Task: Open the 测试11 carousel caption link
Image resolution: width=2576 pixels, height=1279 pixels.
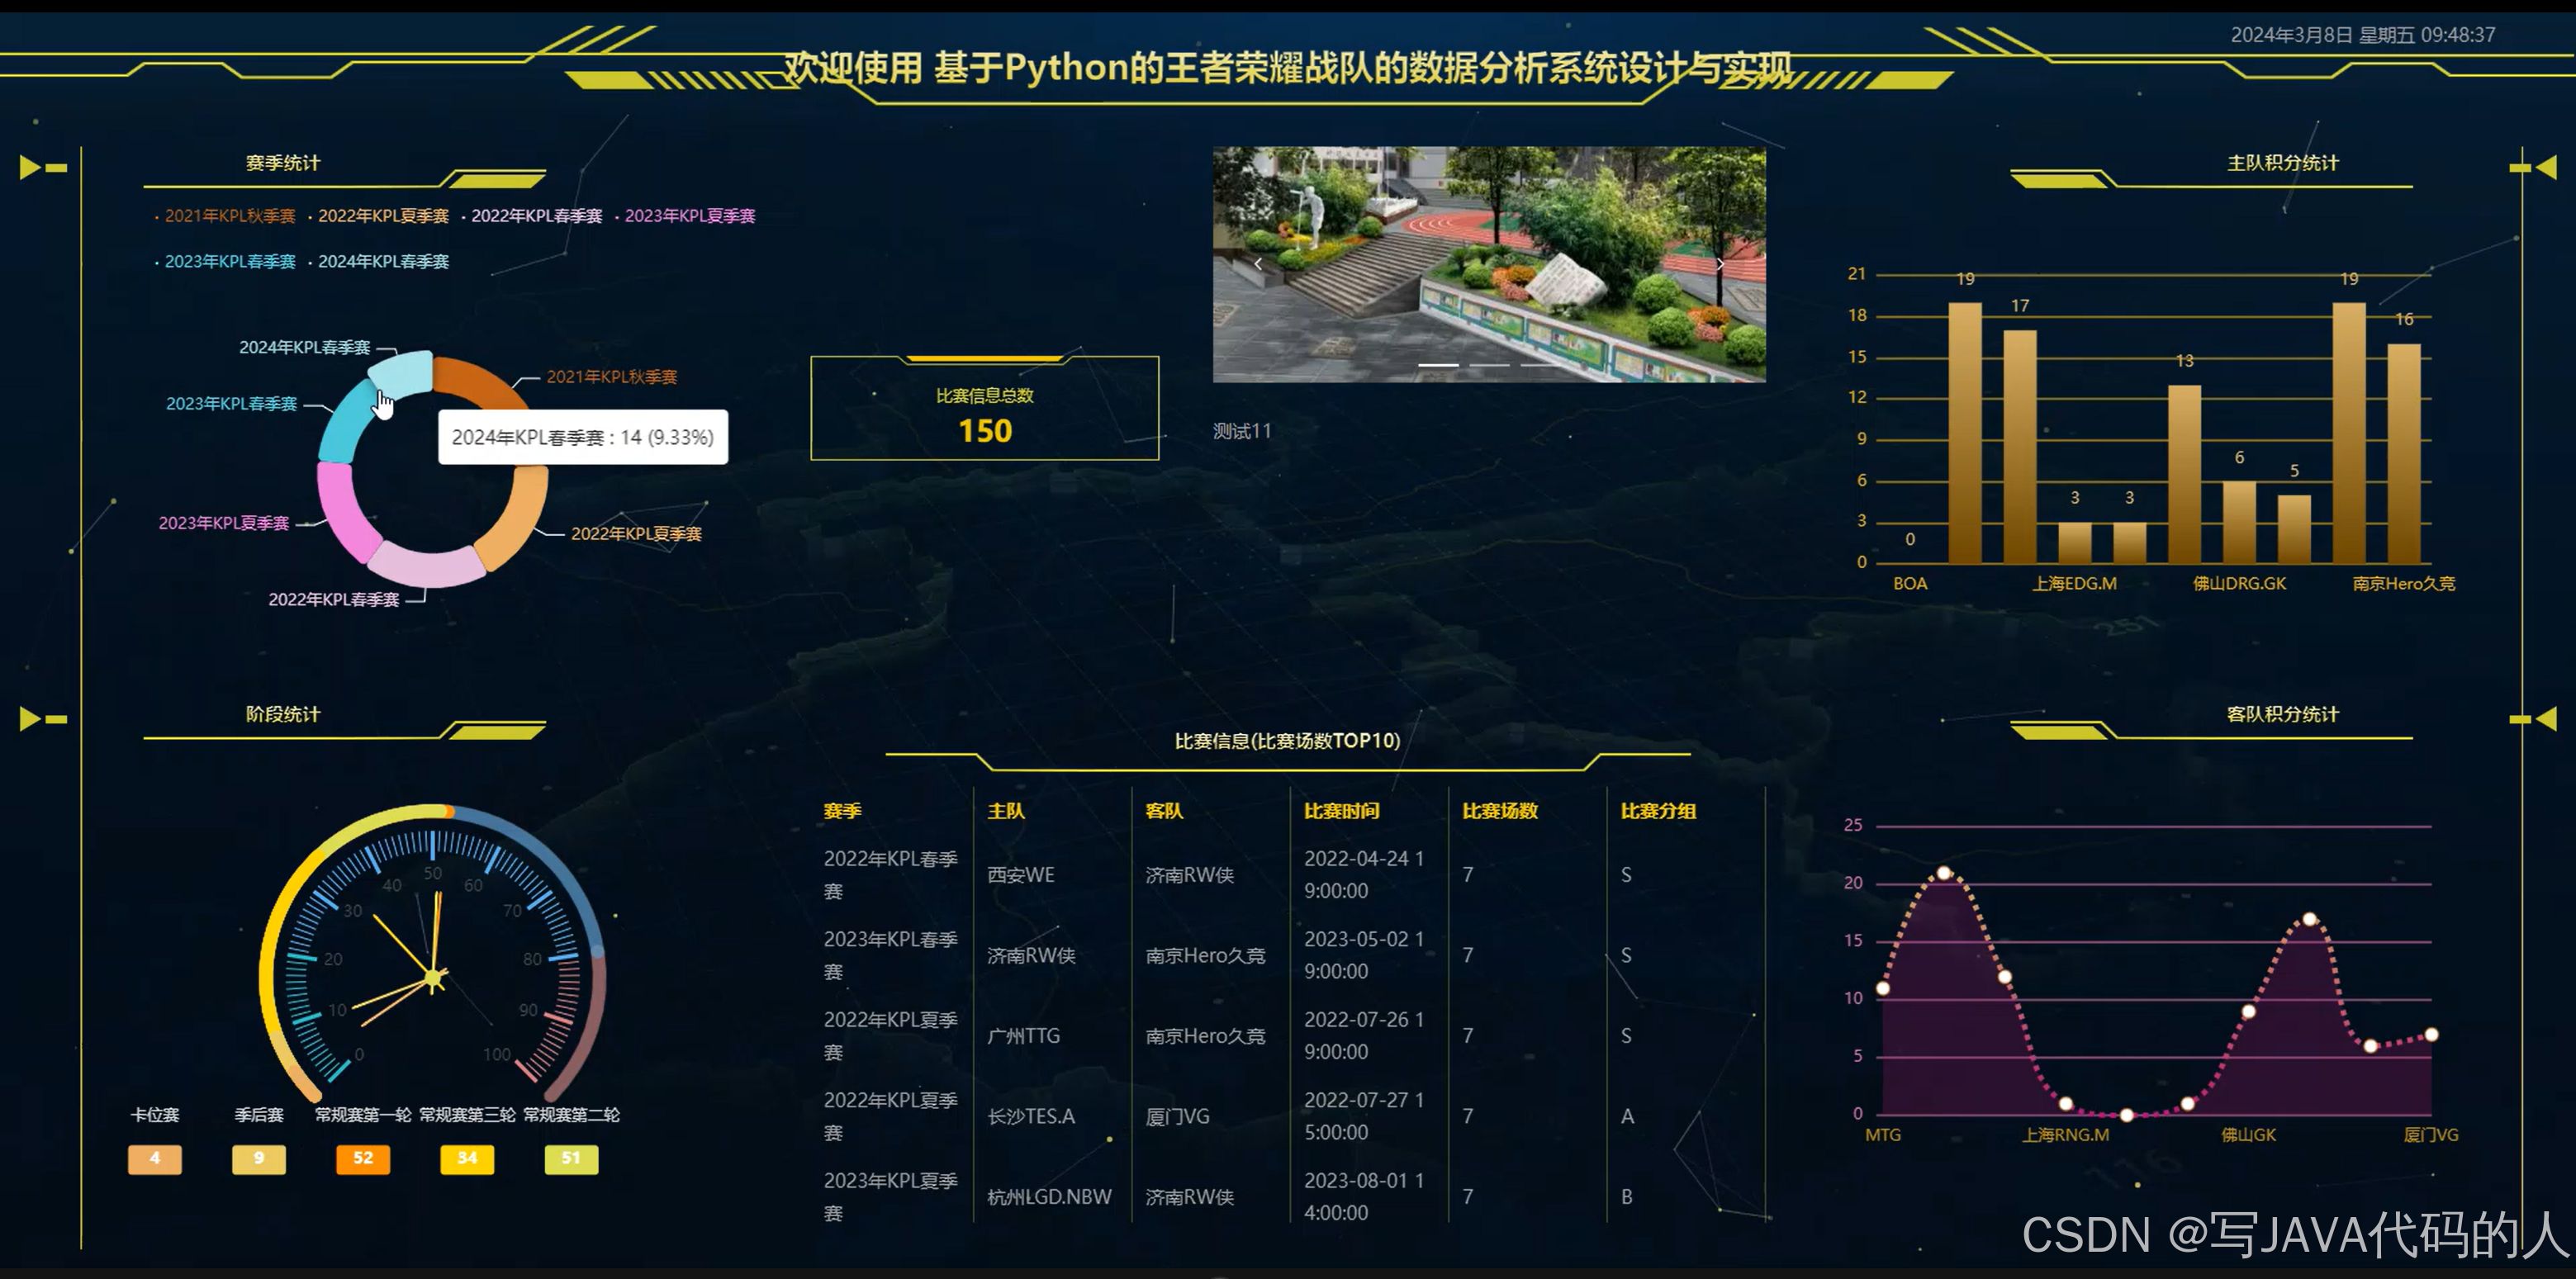Action: pyautogui.click(x=1240, y=432)
